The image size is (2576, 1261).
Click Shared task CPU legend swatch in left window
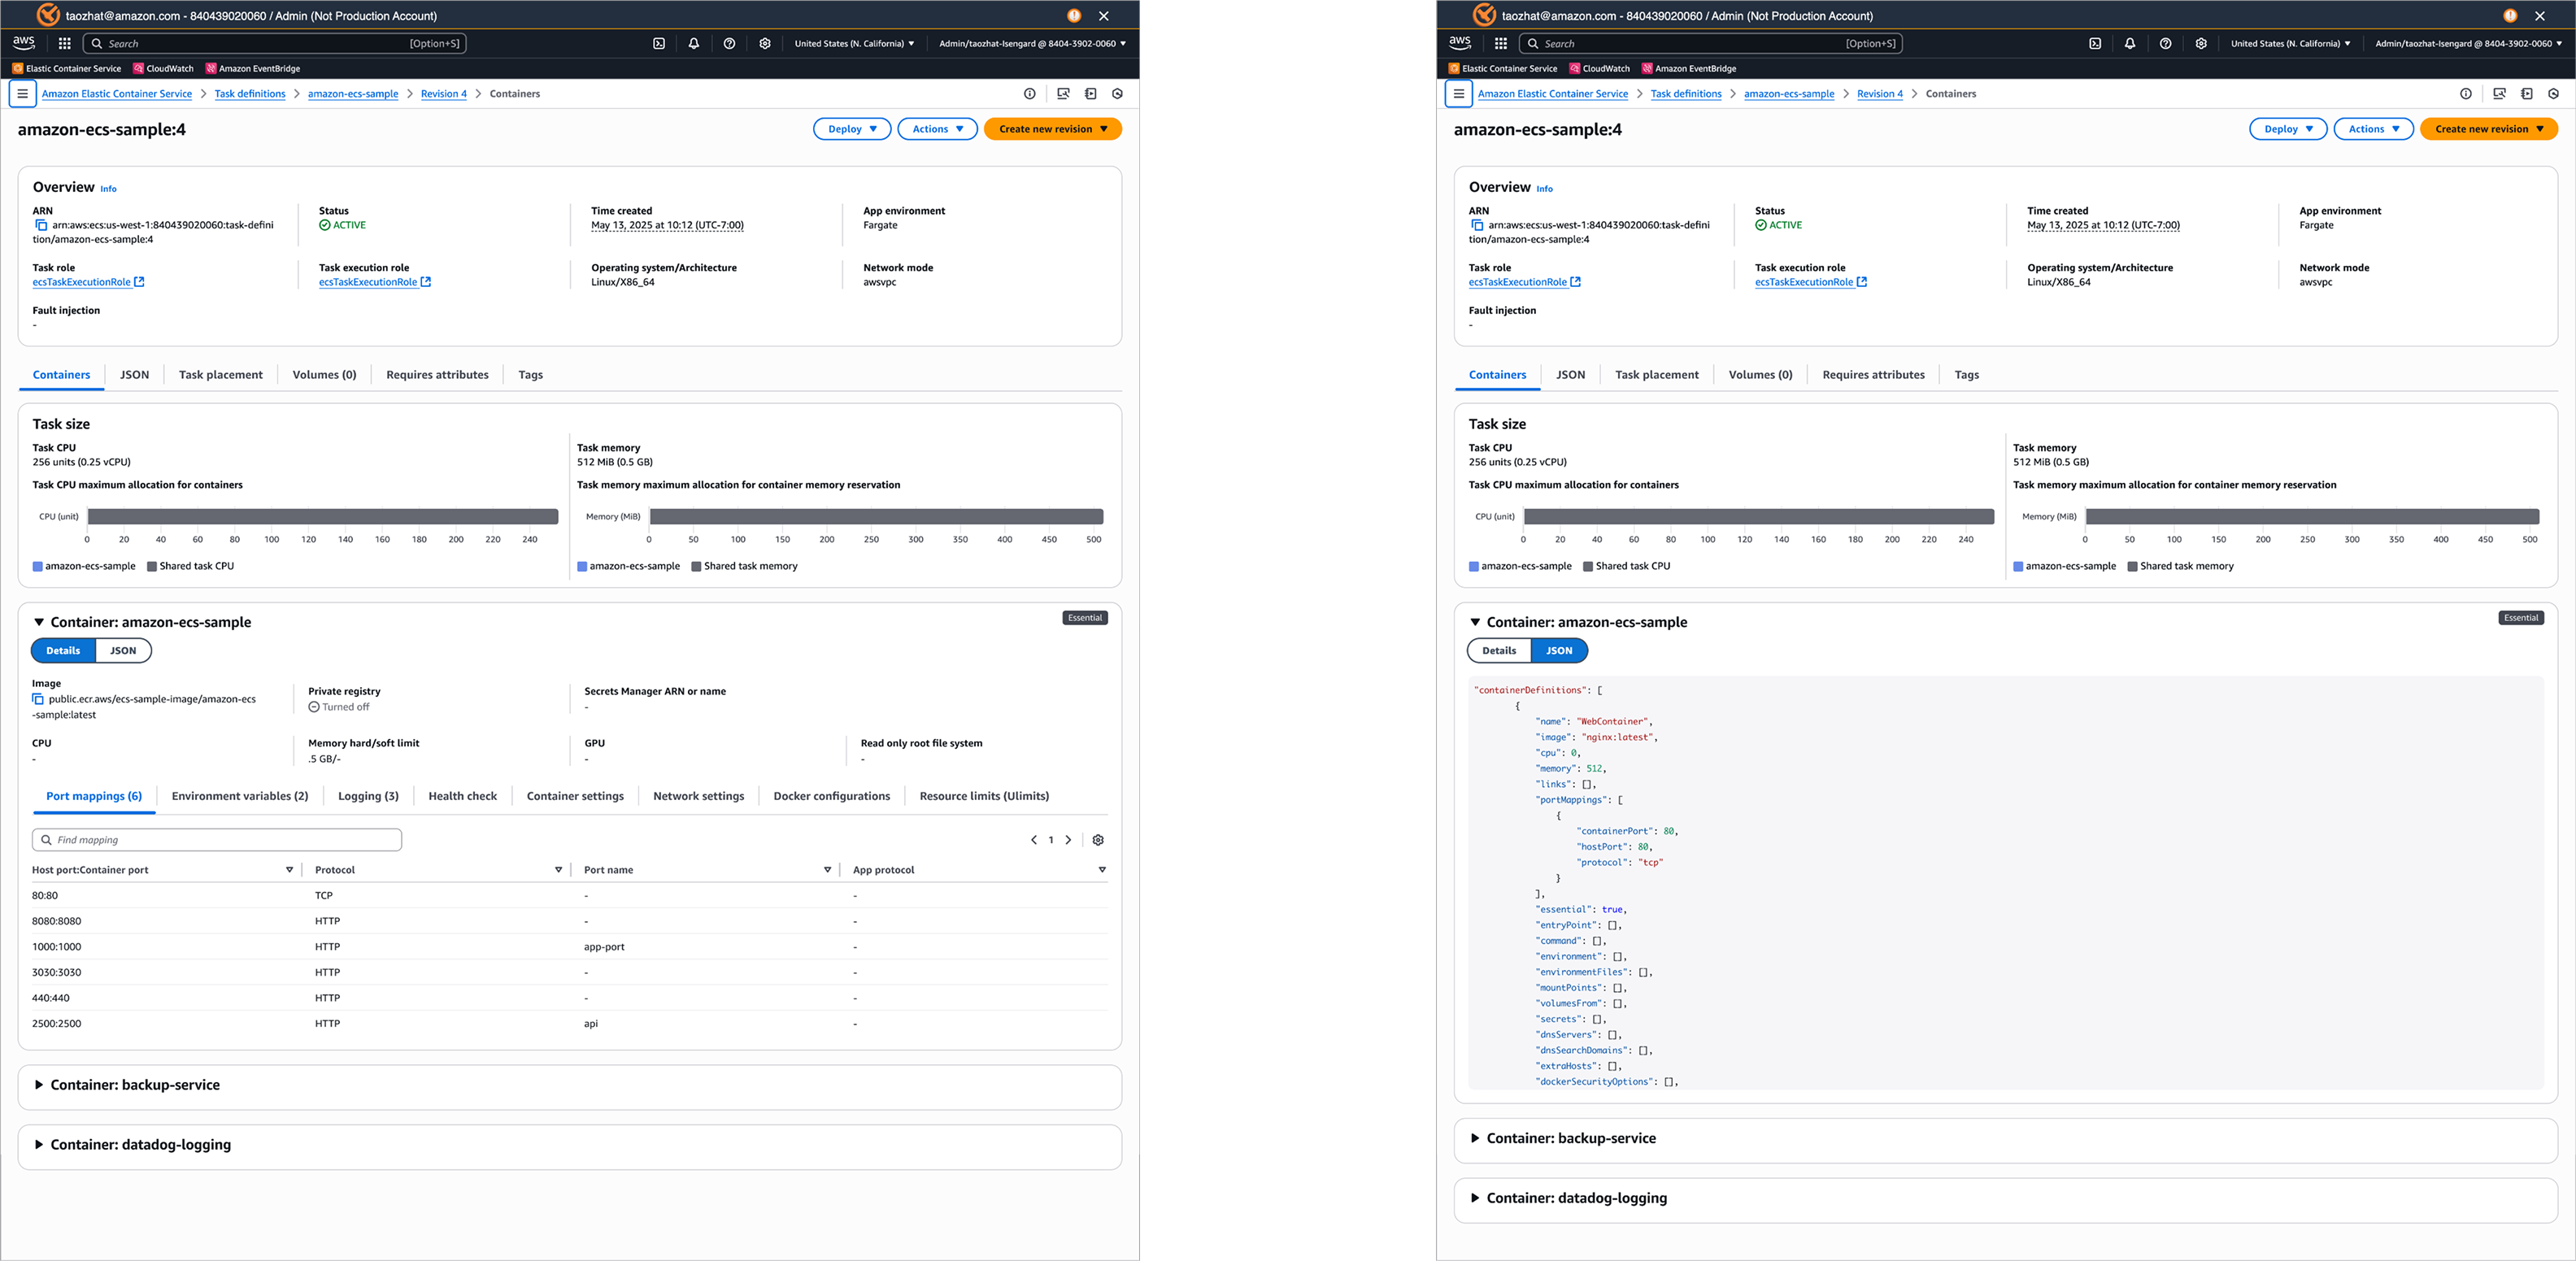tap(152, 567)
